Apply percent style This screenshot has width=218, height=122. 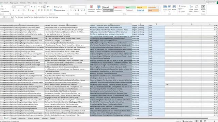[75, 10]
